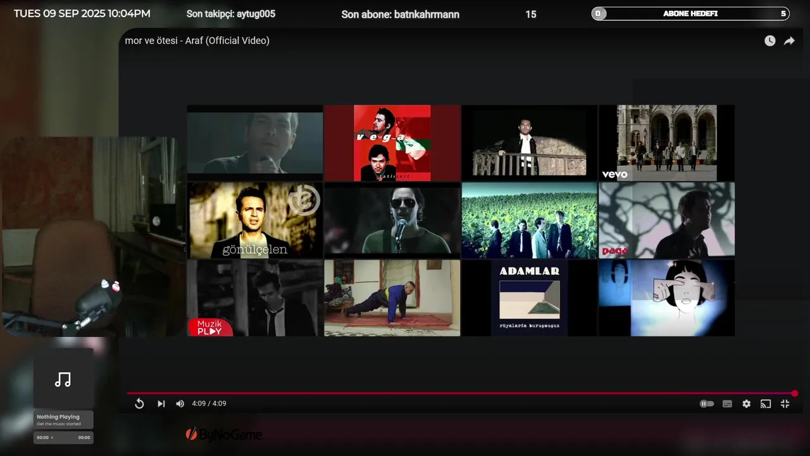This screenshot has width=810, height=456.
Task: Click the music note widget icon
Action: (x=63, y=379)
